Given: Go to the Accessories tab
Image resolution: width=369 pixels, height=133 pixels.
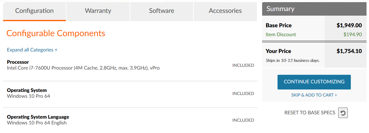Looking at the screenshot, I should 225,11.
